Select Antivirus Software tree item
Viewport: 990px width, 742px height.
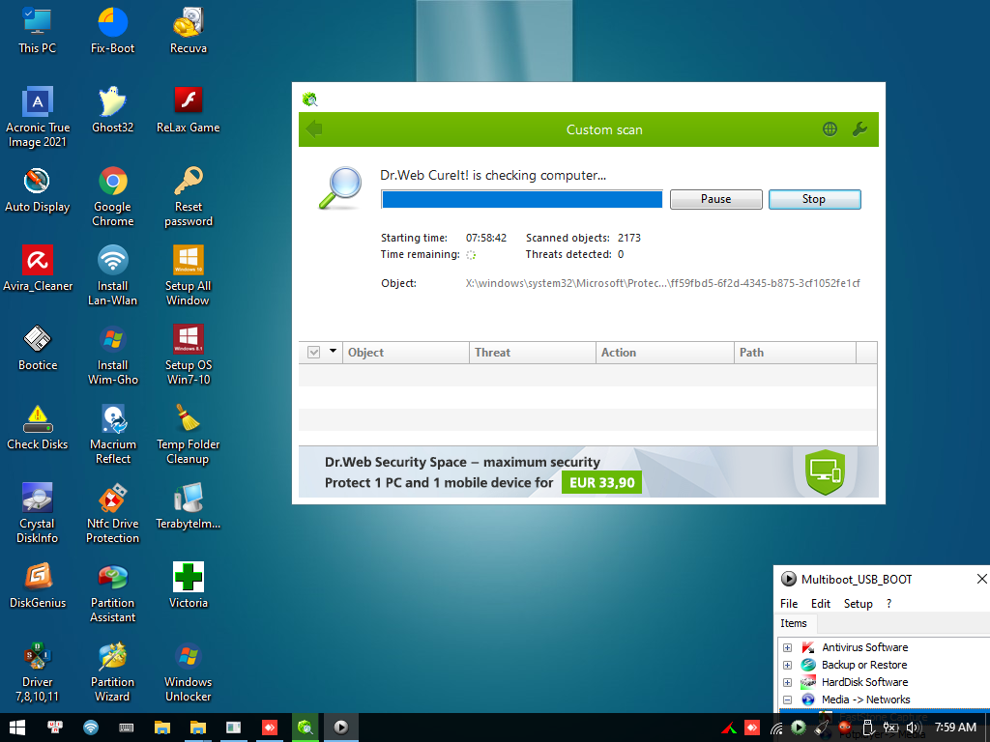pyautogui.click(x=864, y=647)
